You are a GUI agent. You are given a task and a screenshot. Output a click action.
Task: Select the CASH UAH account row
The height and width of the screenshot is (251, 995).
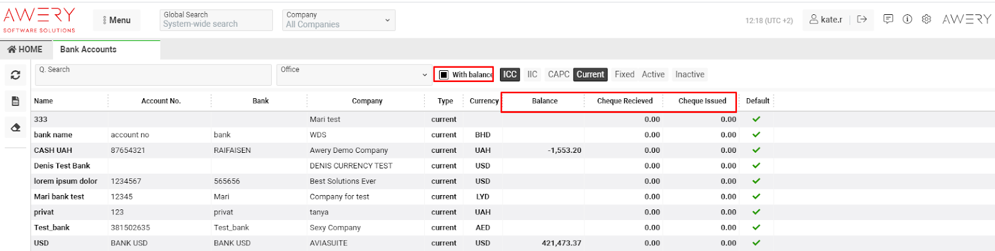(53, 150)
